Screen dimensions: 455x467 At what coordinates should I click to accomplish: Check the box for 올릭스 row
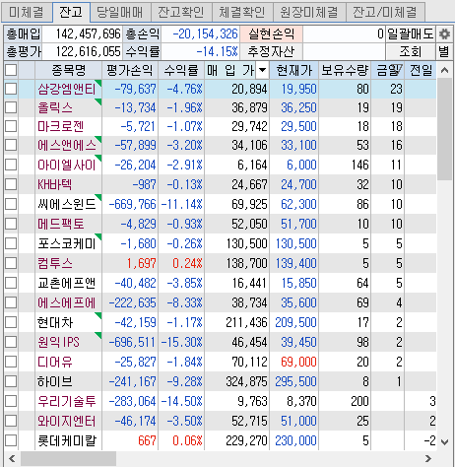11,107
